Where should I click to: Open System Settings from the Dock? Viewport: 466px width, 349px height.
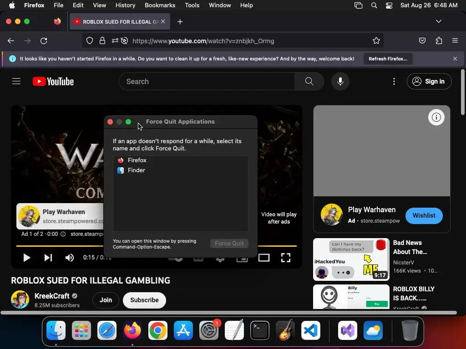click(x=209, y=330)
